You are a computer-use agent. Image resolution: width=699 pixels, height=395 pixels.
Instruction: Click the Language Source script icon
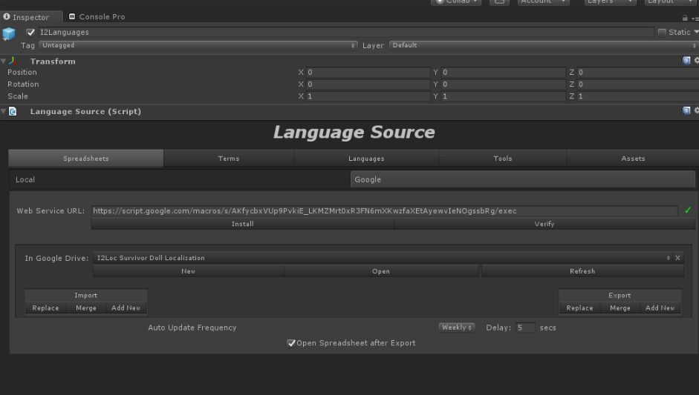tap(13, 112)
